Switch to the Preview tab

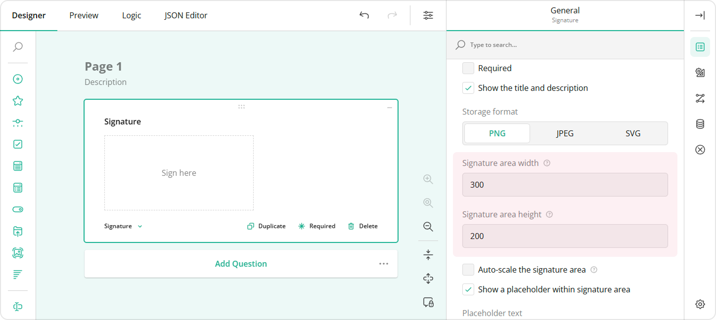pyautogui.click(x=83, y=15)
